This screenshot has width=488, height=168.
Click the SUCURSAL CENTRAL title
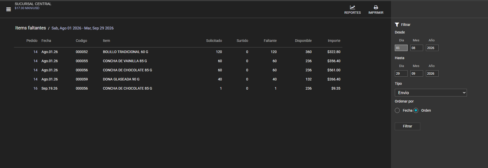point(33,4)
